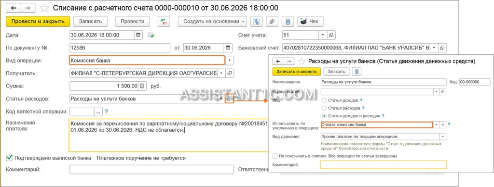Go back in the Списание с расчетного счета window
494x187 pixels.
pos(13,8)
